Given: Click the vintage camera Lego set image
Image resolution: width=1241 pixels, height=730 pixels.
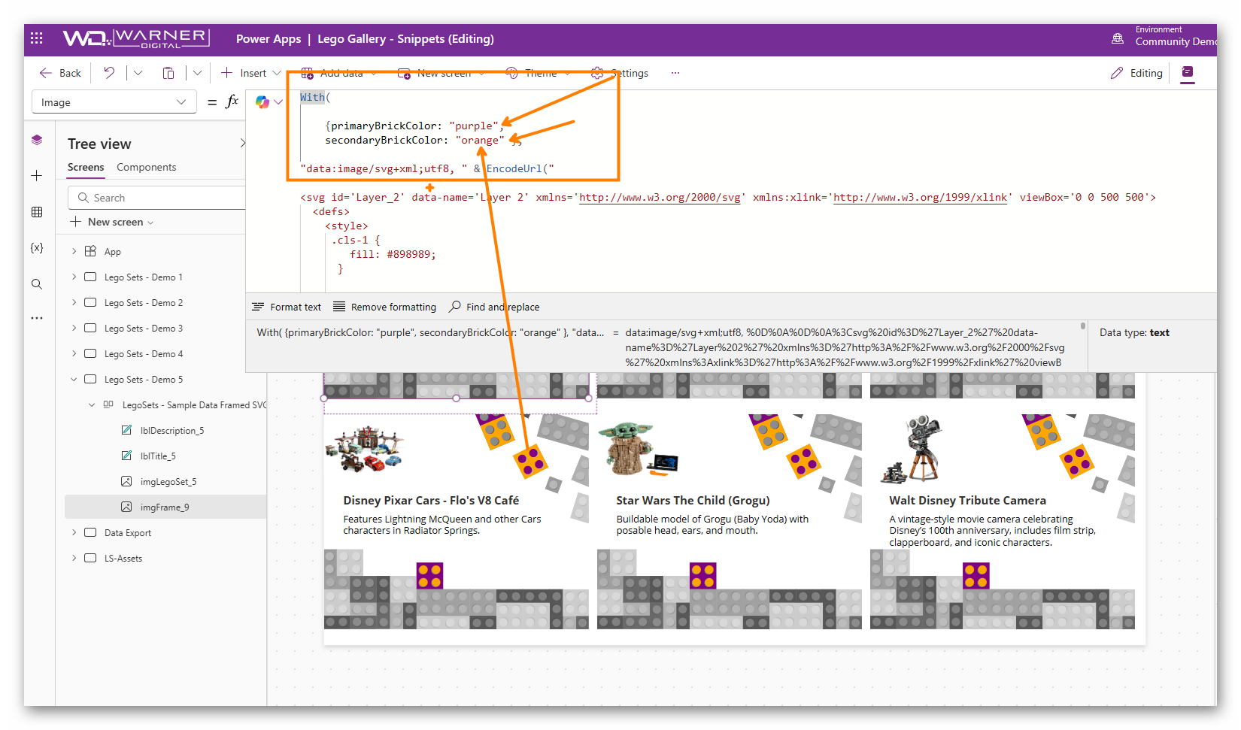Looking at the screenshot, I should tap(912, 450).
